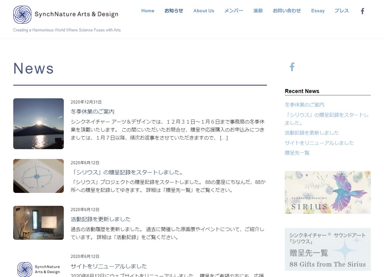Open the Home menu item
This screenshot has width=384, height=277.
pos(148,11)
